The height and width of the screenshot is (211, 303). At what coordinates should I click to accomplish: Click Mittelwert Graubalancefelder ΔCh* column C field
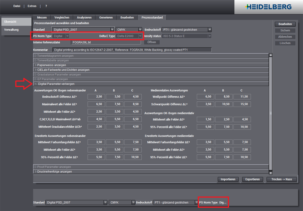click(133, 127)
